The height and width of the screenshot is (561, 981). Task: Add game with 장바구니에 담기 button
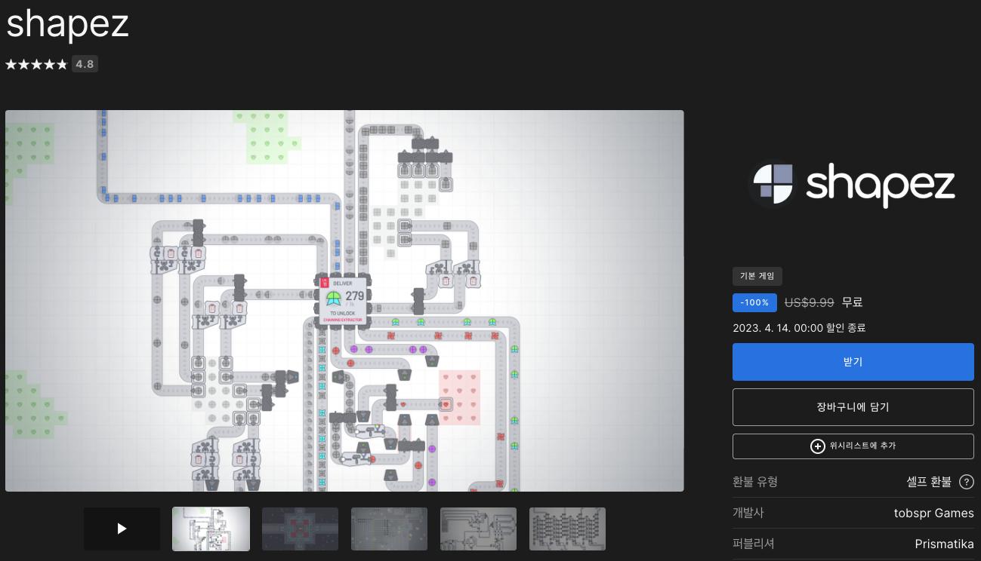coord(853,407)
